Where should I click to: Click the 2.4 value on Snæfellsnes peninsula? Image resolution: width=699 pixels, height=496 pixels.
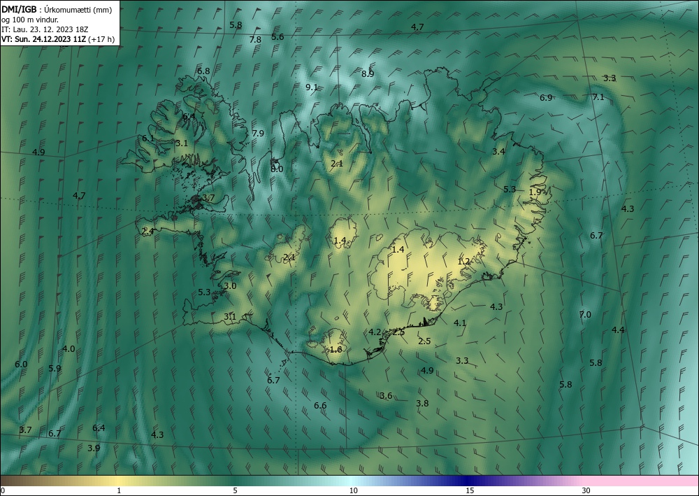tap(147, 232)
